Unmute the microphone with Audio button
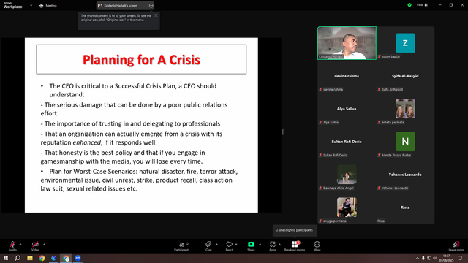The width and height of the screenshot is (468, 263). tap(12, 246)
